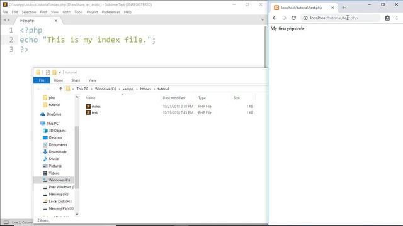Reload the page in the browser
The width and height of the screenshot is (403, 226).
coord(293,18)
